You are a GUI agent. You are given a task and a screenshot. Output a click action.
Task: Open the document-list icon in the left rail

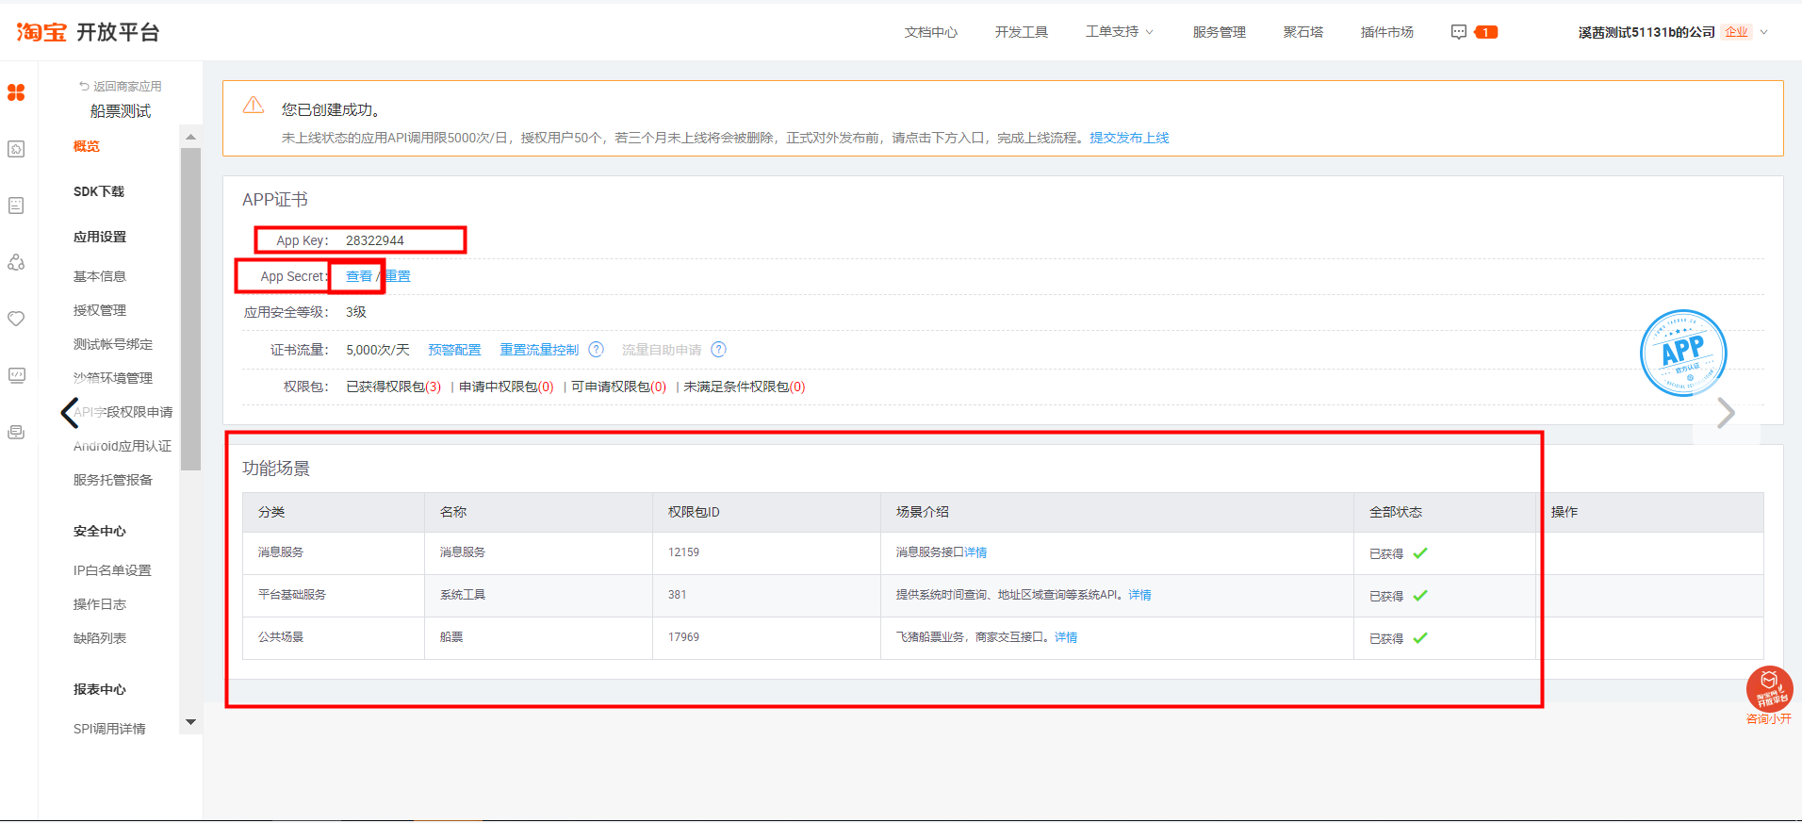[16, 206]
